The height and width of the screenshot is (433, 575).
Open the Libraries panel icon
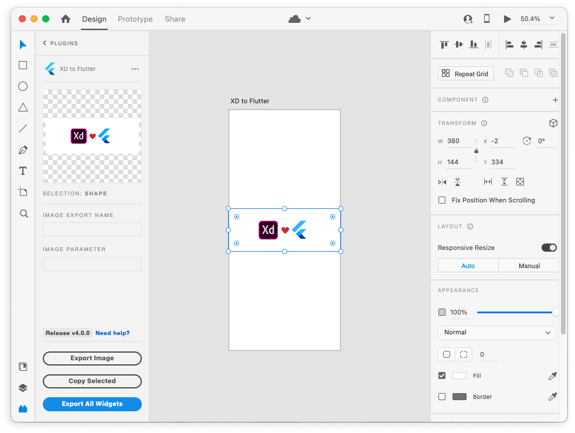pos(23,367)
